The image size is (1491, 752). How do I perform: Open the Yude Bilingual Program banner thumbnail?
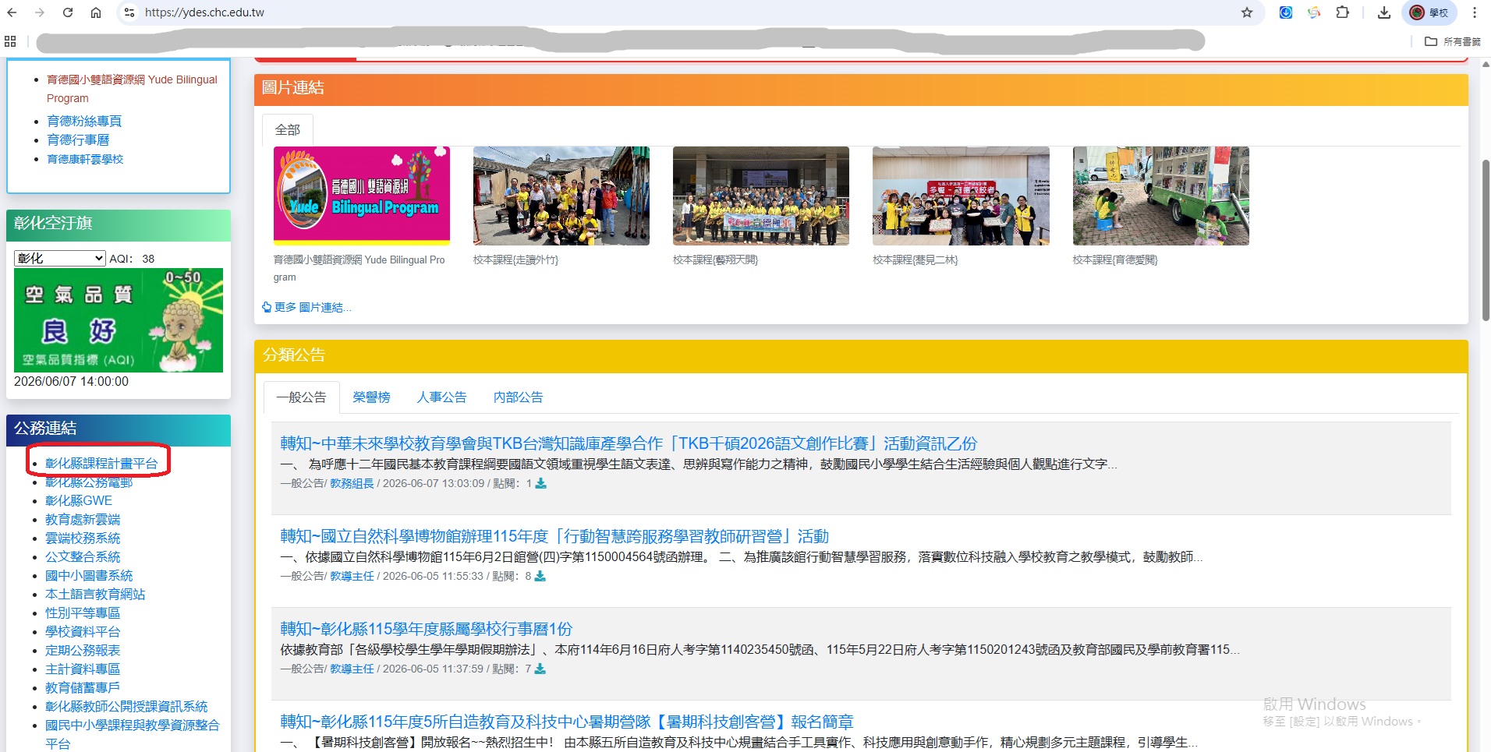362,196
